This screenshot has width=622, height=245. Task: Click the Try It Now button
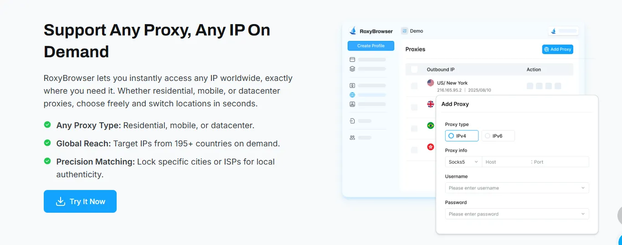[80, 201]
